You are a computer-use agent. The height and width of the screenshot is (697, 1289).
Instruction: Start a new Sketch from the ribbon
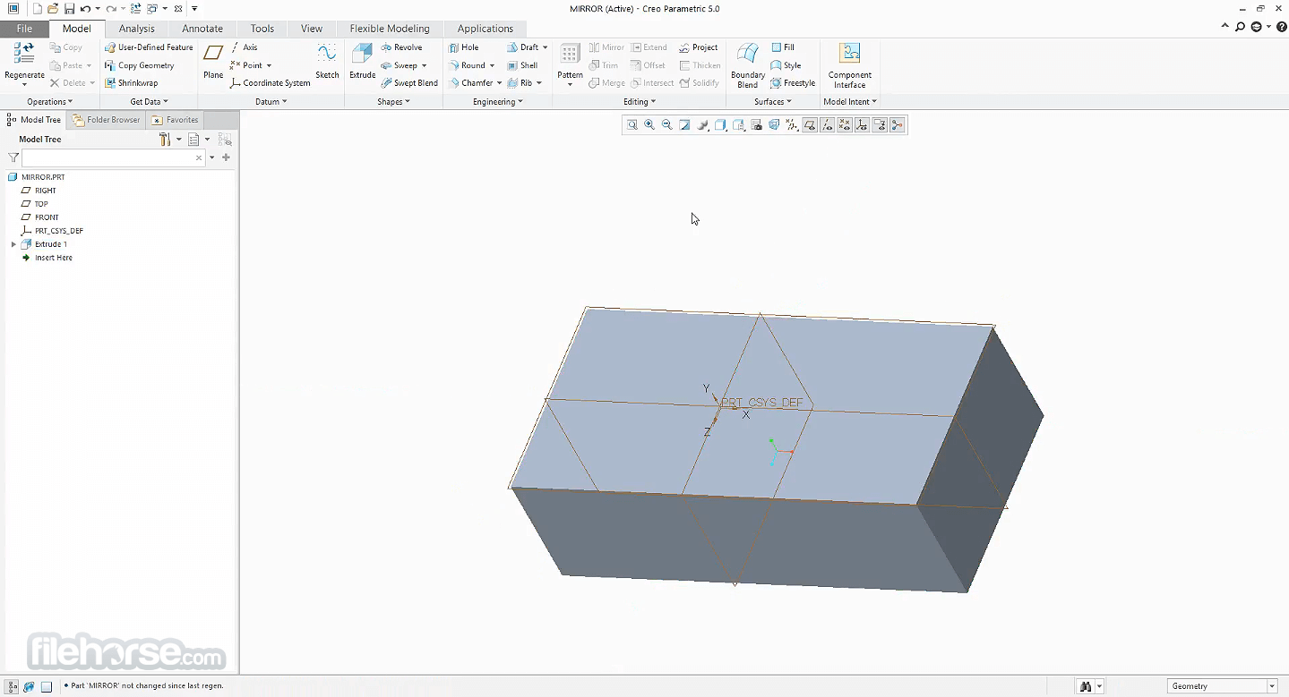tap(327, 59)
